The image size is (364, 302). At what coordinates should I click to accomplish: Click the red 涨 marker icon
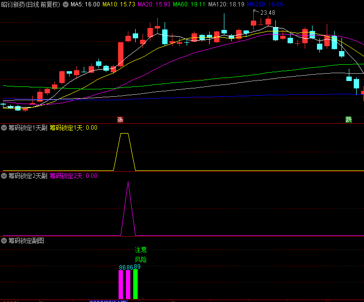[120, 120]
